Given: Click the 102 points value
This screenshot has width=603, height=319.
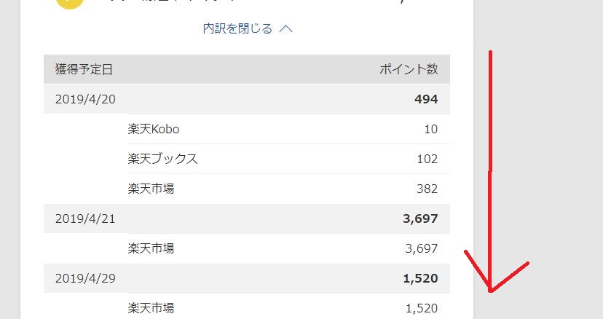Looking at the screenshot, I should 427,159.
